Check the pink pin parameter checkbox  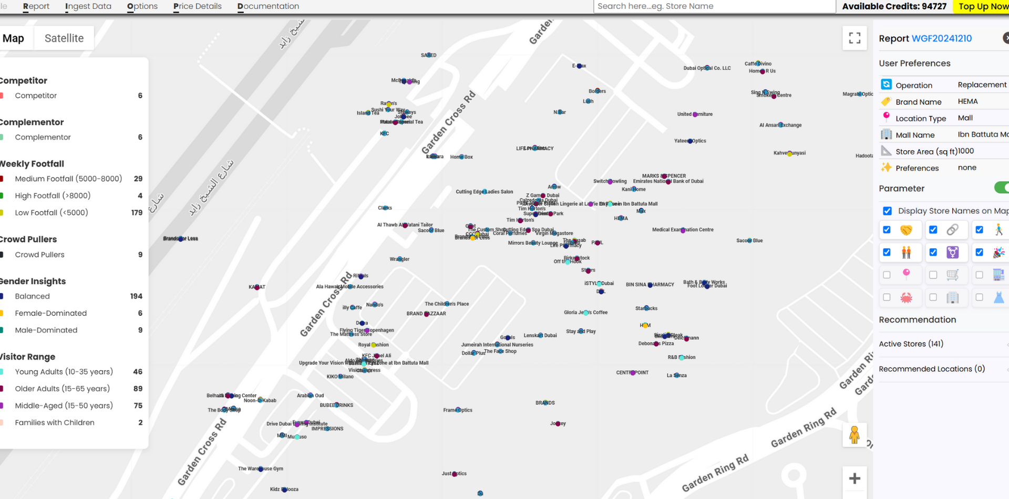coord(887,275)
